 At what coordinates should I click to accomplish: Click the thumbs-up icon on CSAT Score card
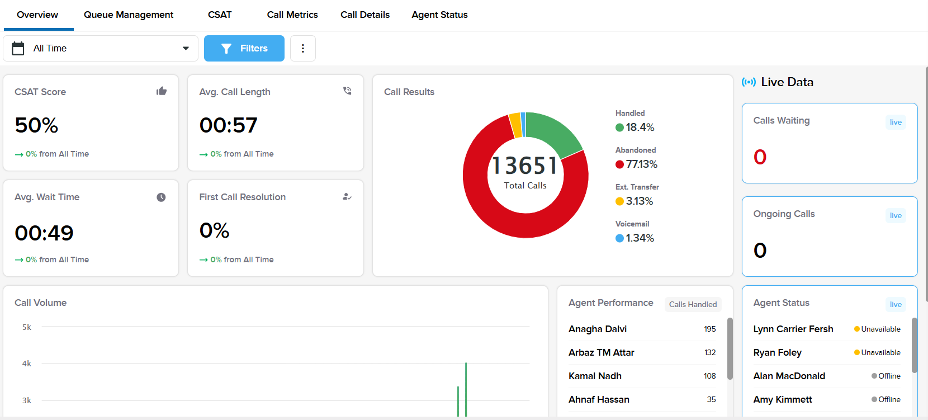coord(162,91)
